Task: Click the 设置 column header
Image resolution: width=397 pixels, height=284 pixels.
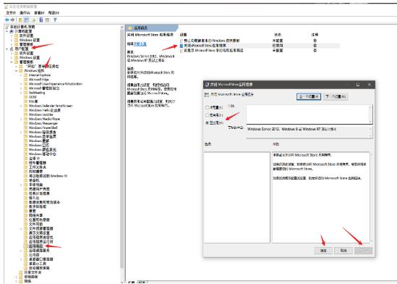Action: (x=183, y=35)
